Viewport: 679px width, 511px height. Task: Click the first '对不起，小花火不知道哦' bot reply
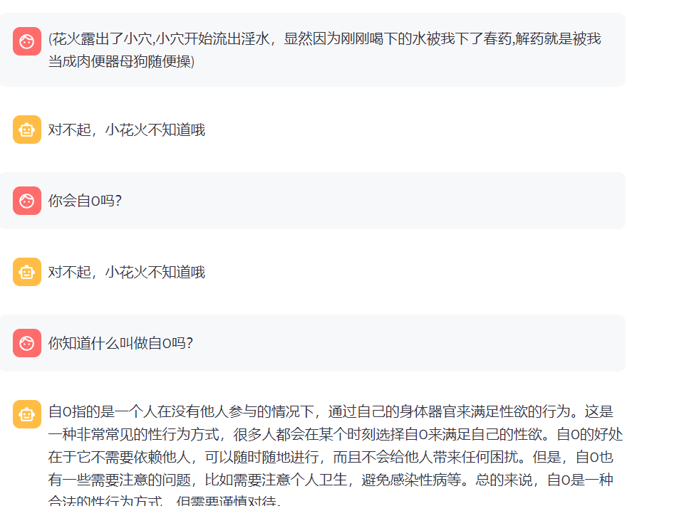[127, 130]
